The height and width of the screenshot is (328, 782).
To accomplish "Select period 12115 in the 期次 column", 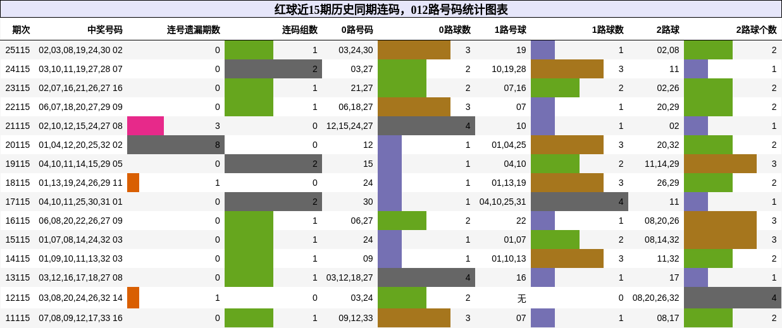I will tap(18, 298).
